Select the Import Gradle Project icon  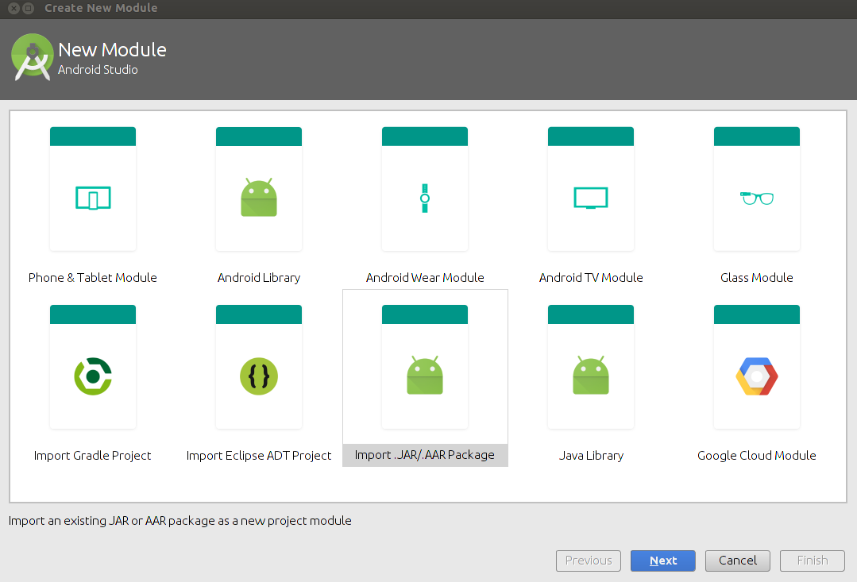pos(93,376)
